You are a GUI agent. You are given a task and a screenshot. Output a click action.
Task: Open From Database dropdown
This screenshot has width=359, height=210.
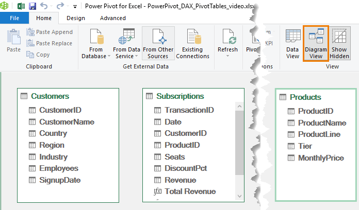pyautogui.click(x=96, y=43)
